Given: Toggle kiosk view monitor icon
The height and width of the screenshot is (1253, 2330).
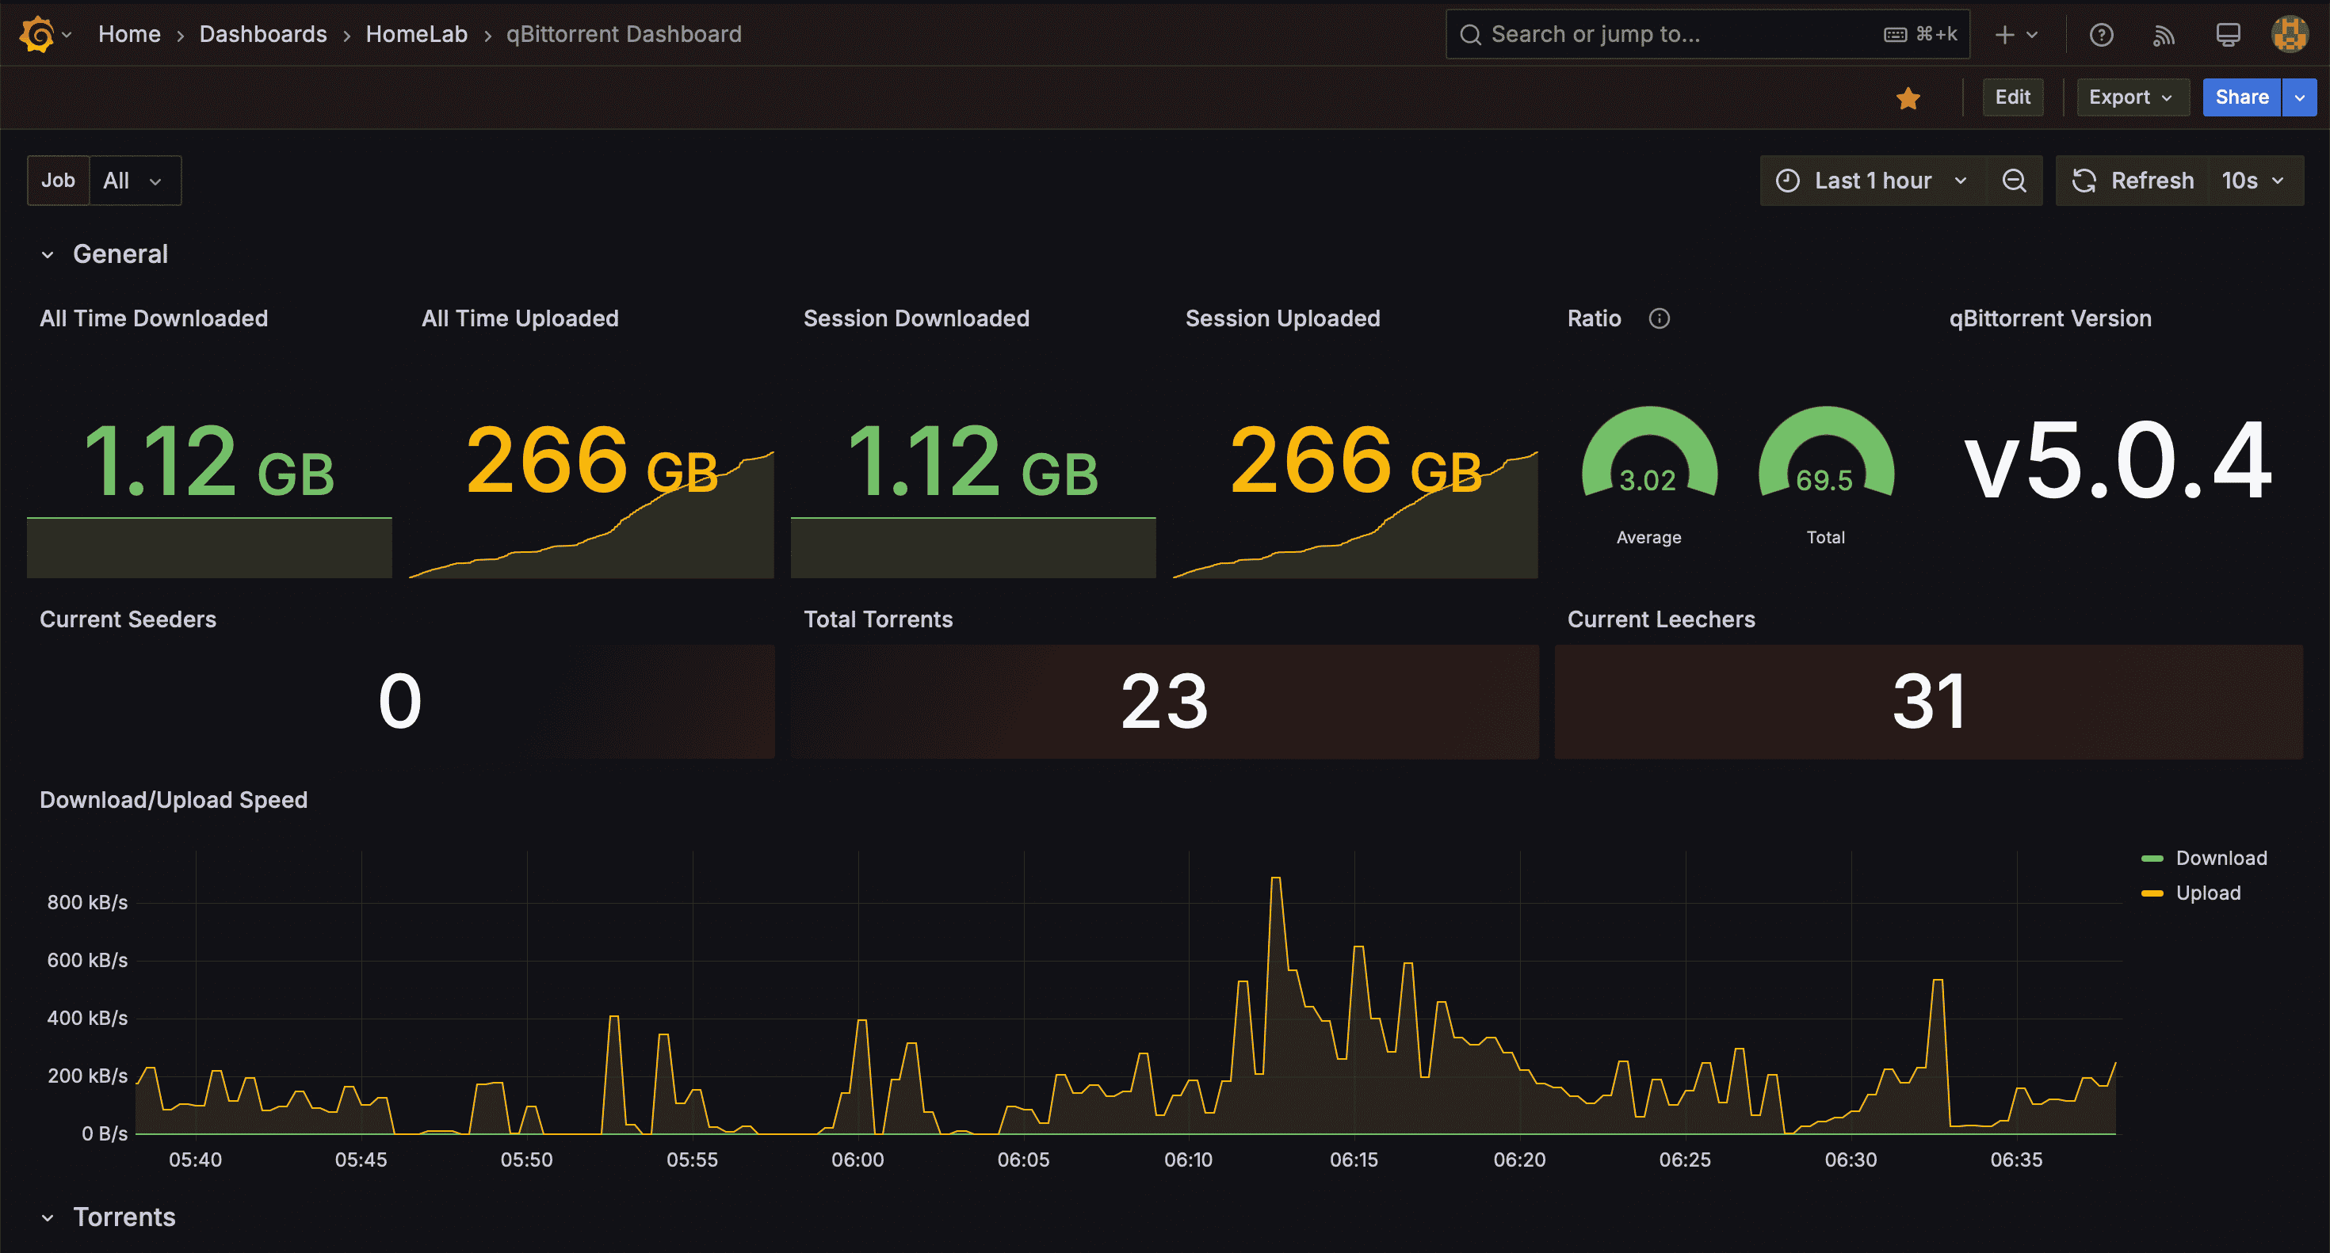Looking at the screenshot, I should [2228, 34].
